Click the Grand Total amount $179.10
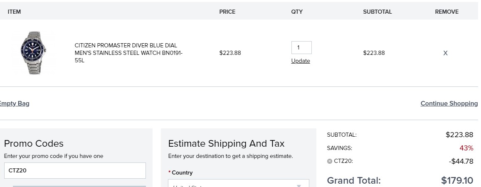Screen dimensions: 481x187 click(457, 180)
